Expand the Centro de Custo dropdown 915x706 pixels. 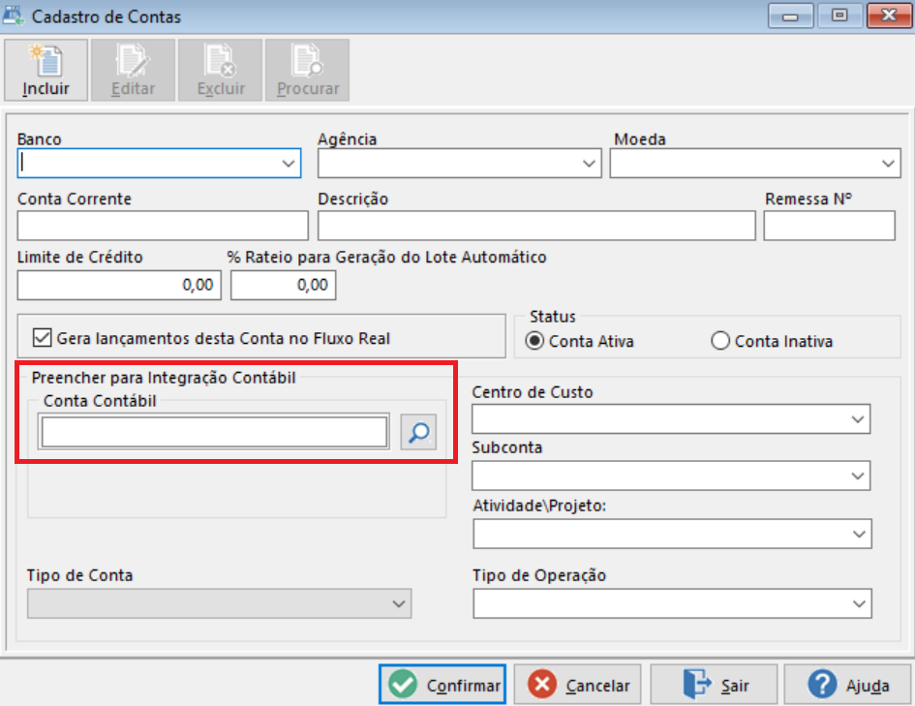pyautogui.click(x=857, y=419)
